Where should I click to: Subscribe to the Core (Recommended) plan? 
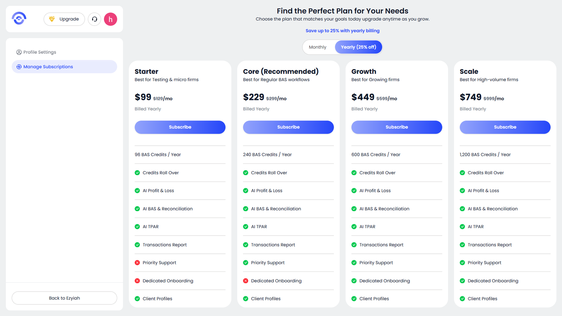[x=288, y=127]
